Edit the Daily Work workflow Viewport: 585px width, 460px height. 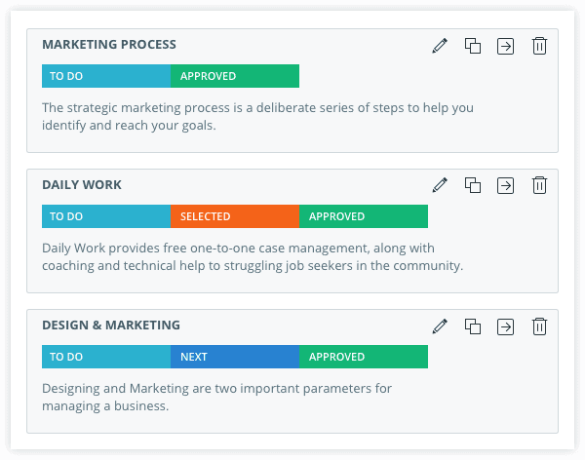440,185
